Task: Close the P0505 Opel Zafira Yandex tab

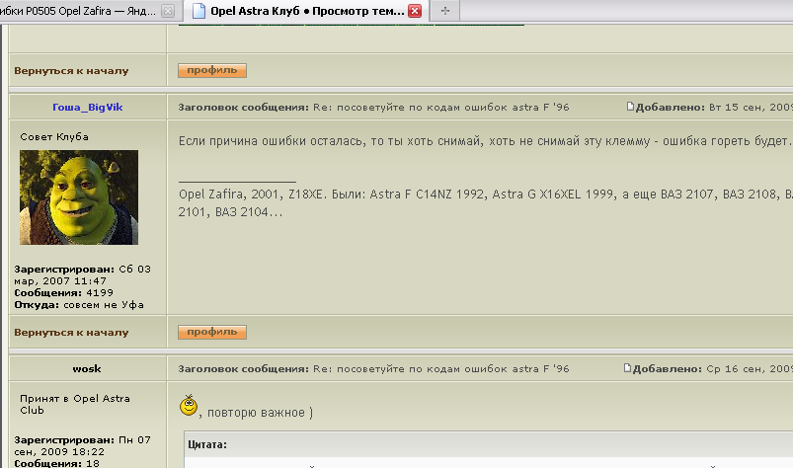Action: tap(168, 11)
